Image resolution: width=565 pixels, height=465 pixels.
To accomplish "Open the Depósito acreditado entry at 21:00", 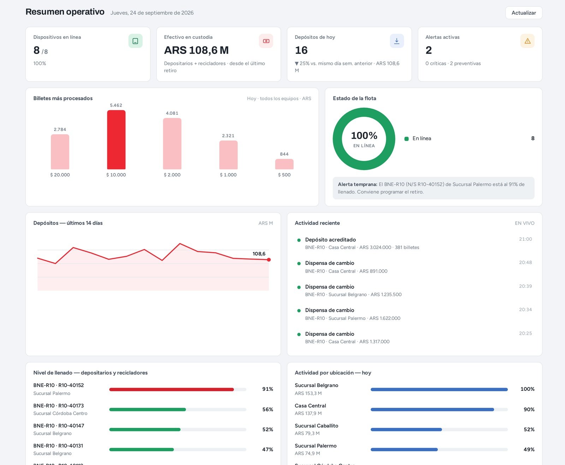I will pos(415,243).
